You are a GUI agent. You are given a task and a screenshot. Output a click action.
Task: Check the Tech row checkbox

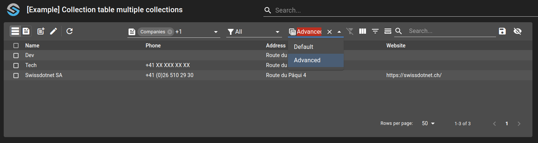point(16,66)
